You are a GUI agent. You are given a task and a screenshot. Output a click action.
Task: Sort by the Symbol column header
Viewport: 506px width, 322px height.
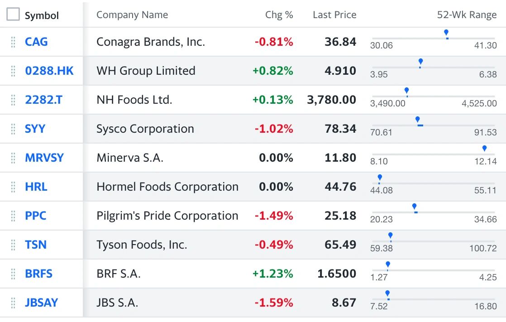pyautogui.click(x=42, y=15)
